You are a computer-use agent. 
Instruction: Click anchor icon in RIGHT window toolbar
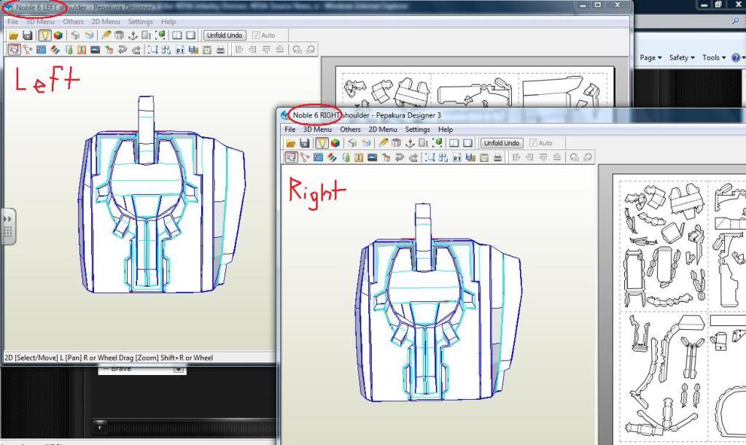[x=410, y=143]
